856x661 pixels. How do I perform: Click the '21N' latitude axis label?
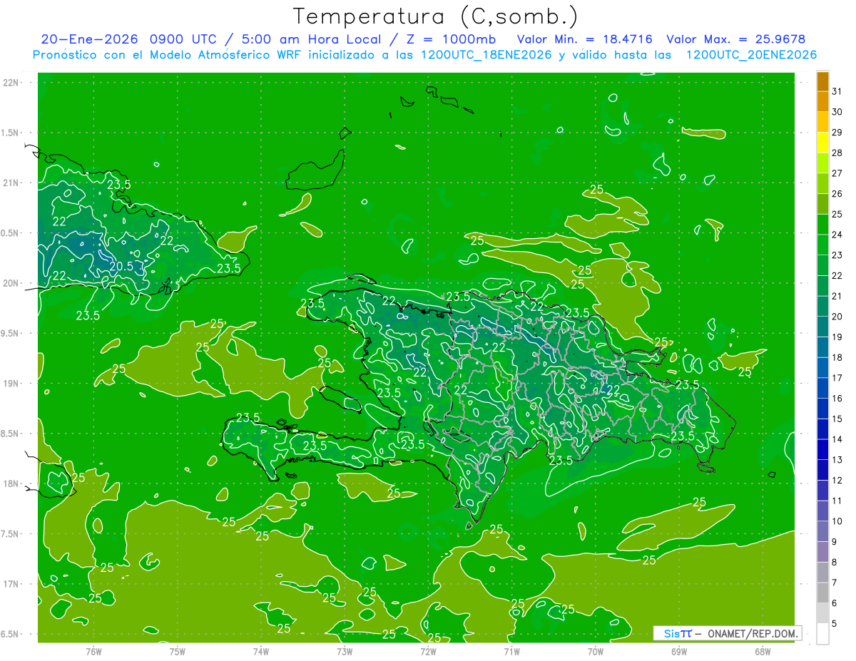pyautogui.click(x=11, y=183)
